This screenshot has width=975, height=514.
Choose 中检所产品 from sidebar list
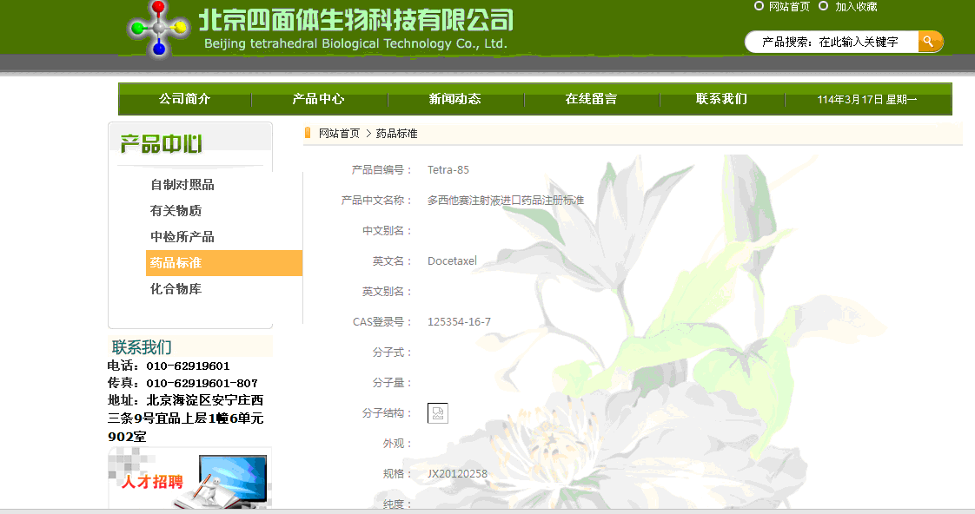pyautogui.click(x=182, y=237)
